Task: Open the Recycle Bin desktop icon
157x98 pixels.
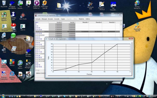Action: point(4,4)
